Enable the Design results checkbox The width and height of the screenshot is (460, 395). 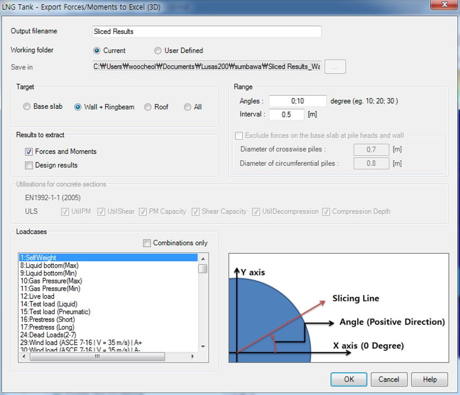tap(29, 165)
